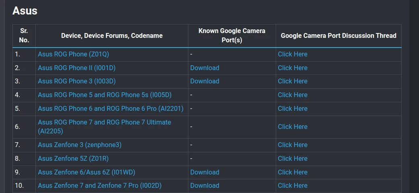Open Zenfone 7 and 7 Pro (I002D) link
The height and width of the screenshot is (193, 419).
[x=99, y=186]
